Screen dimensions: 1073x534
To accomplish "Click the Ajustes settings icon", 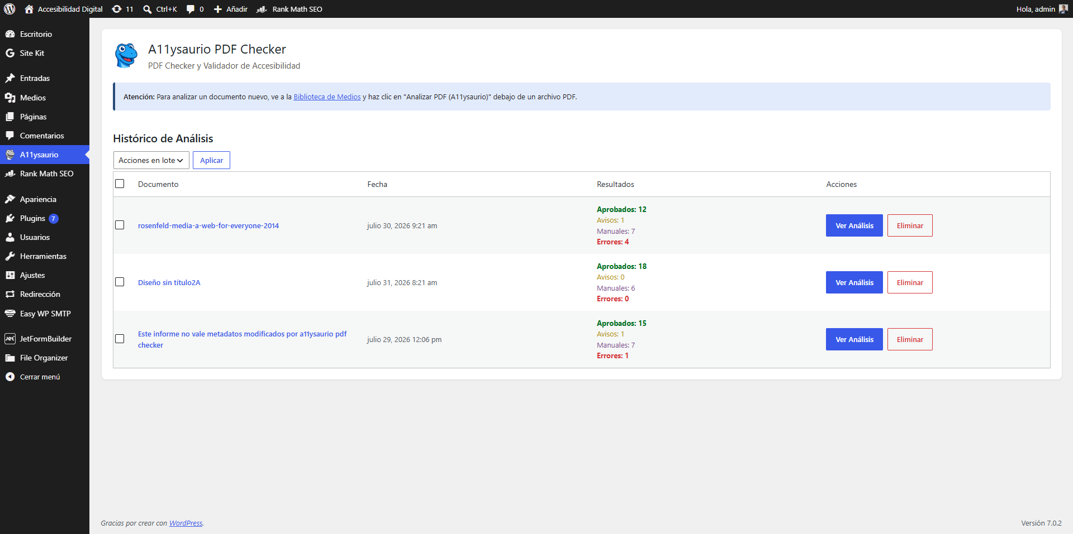I will click(10, 275).
